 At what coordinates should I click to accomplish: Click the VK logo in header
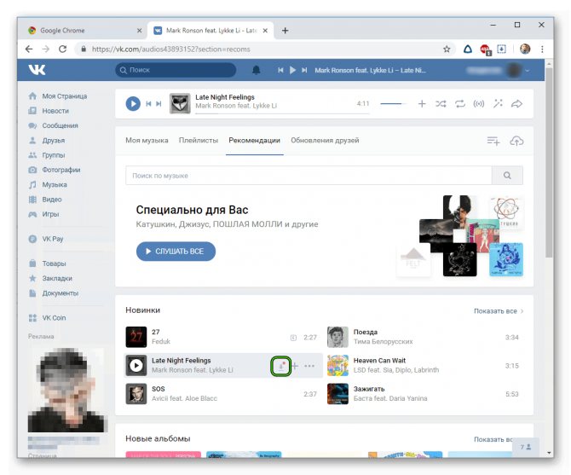37,69
